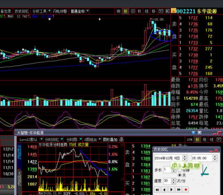This screenshot has height=195, width=223.
Task: Click the lock icon beside 图形叠加
Action: pos(121,140)
